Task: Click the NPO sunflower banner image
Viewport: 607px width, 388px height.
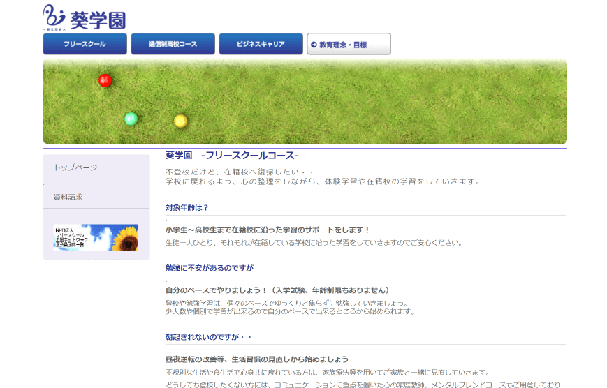Action: click(96, 237)
